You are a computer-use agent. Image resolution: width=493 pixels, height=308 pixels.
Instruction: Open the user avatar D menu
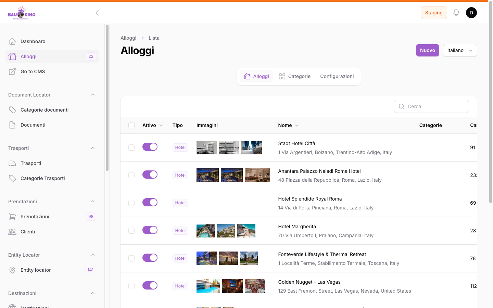(x=471, y=13)
